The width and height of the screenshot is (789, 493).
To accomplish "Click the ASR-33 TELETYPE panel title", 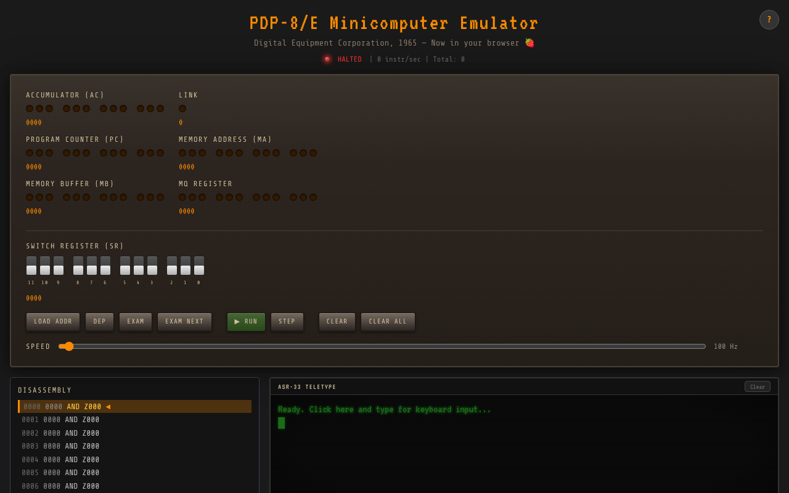I will pos(307,387).
